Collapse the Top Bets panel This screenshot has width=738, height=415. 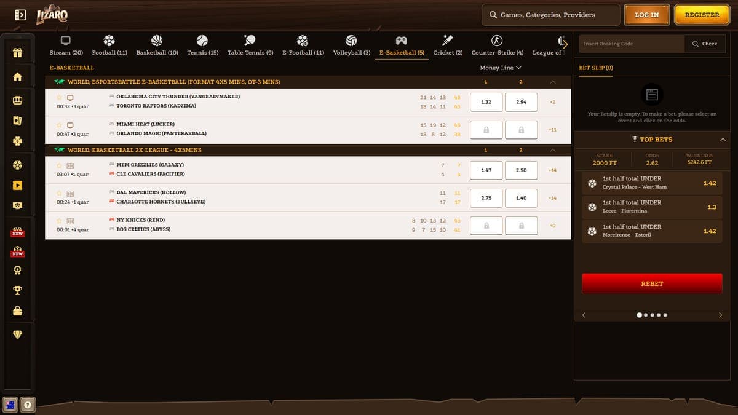click(723, 140)
